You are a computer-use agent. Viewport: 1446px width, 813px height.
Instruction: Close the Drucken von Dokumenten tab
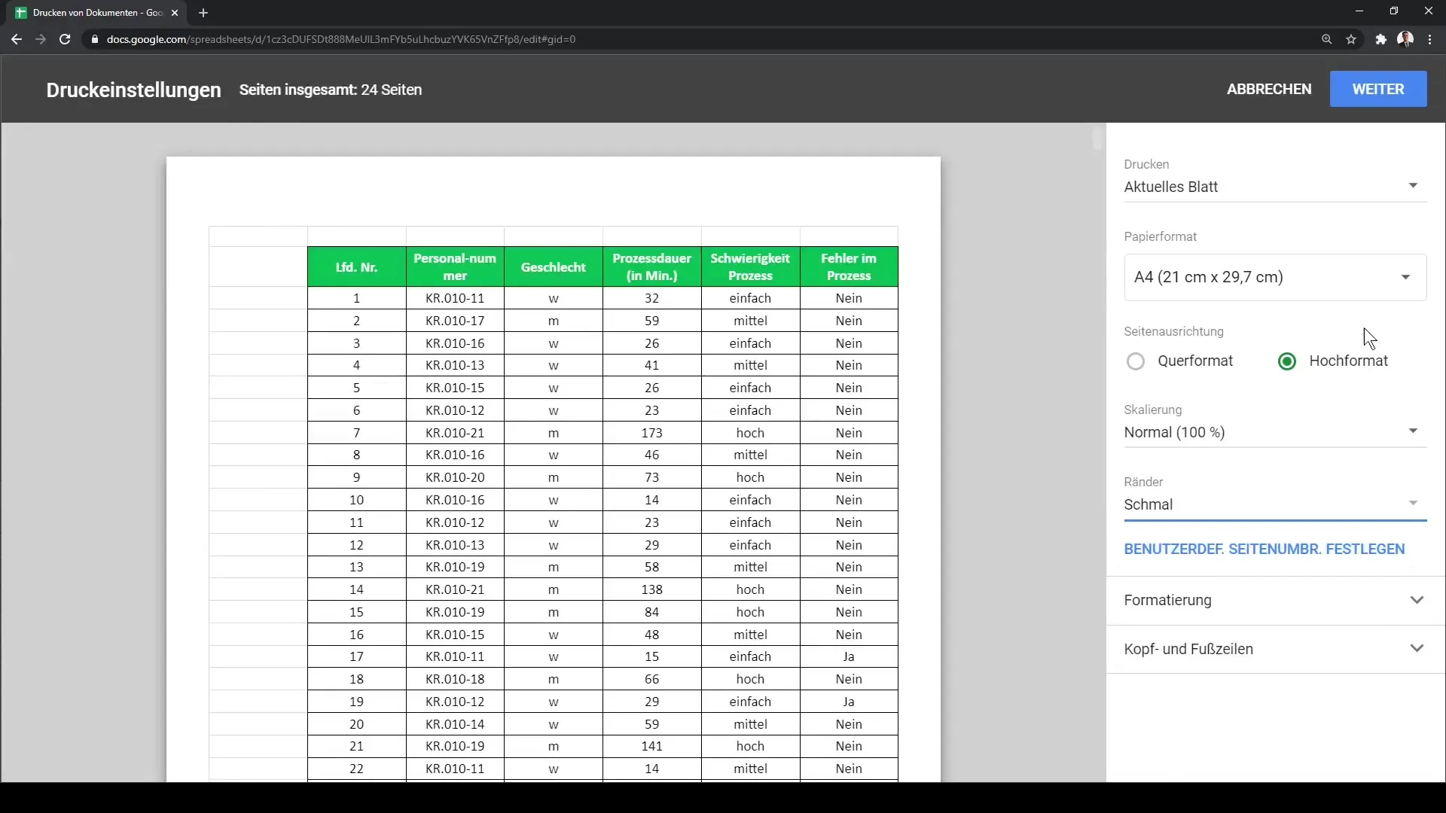click(x=175, y=13)
